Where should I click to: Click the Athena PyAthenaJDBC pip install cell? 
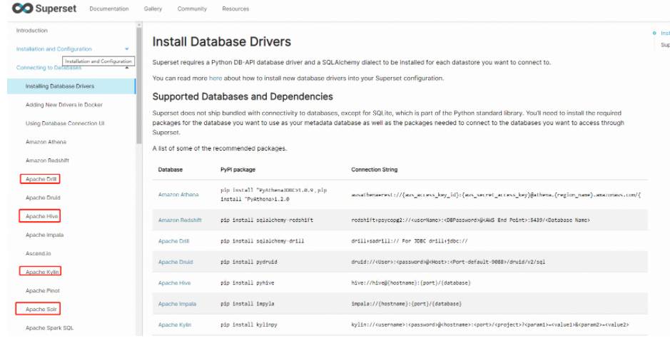[273, 194]
